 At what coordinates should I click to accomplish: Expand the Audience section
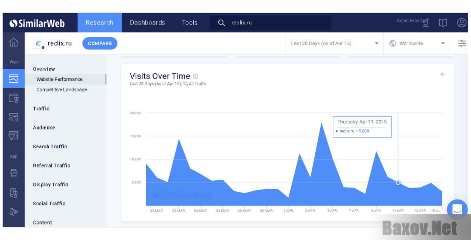(44, 128)
